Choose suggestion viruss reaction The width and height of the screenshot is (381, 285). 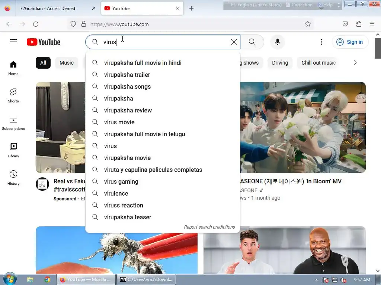tap(163, 205)
